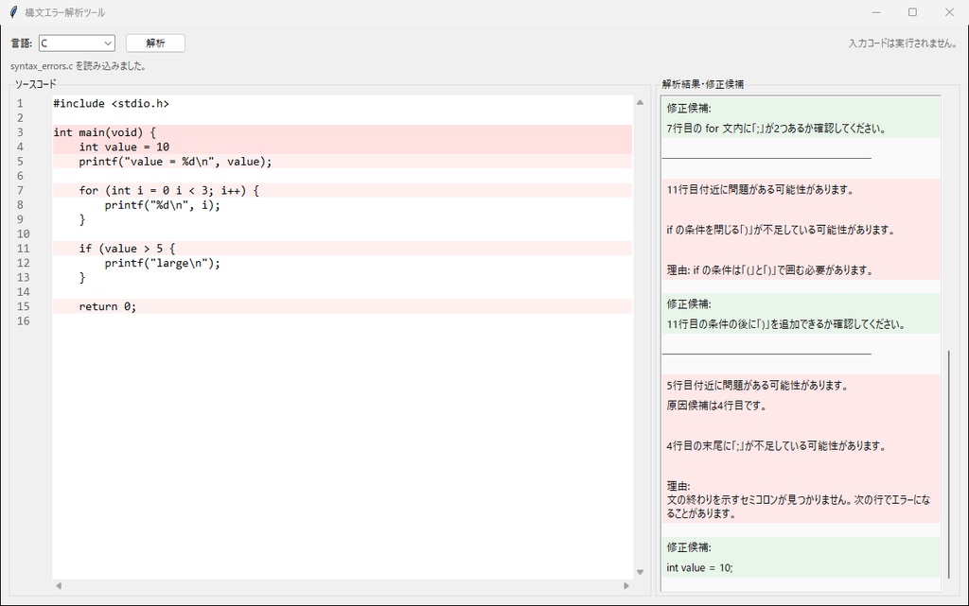Click the code line '#include <stdio.h>'
This screenshot has width=969, height=606.
coord(112,104)
